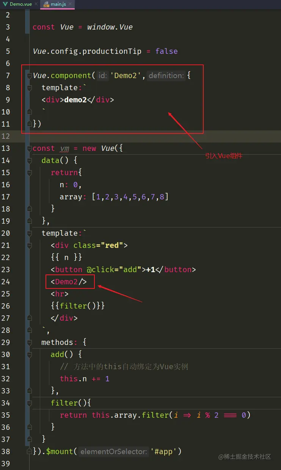
Task: Click 'n: 0,' on line 16
Action: coord(71,185)
